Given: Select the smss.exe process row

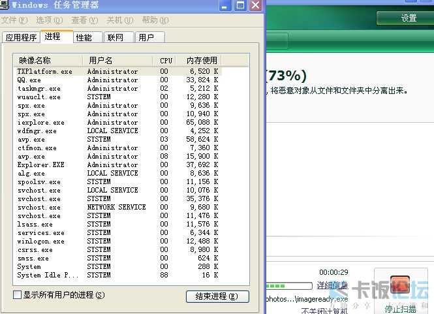Looking at the screenshot, I should click(117, 258).
